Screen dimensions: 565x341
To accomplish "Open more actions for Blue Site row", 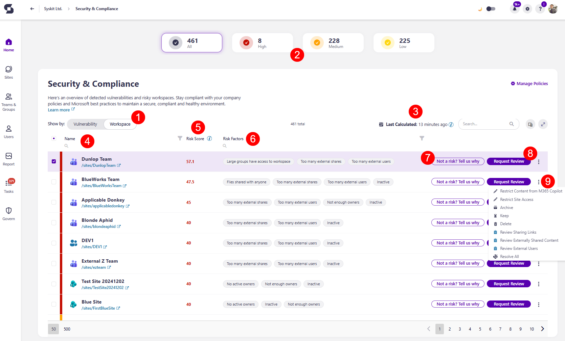I will point(539,305).
